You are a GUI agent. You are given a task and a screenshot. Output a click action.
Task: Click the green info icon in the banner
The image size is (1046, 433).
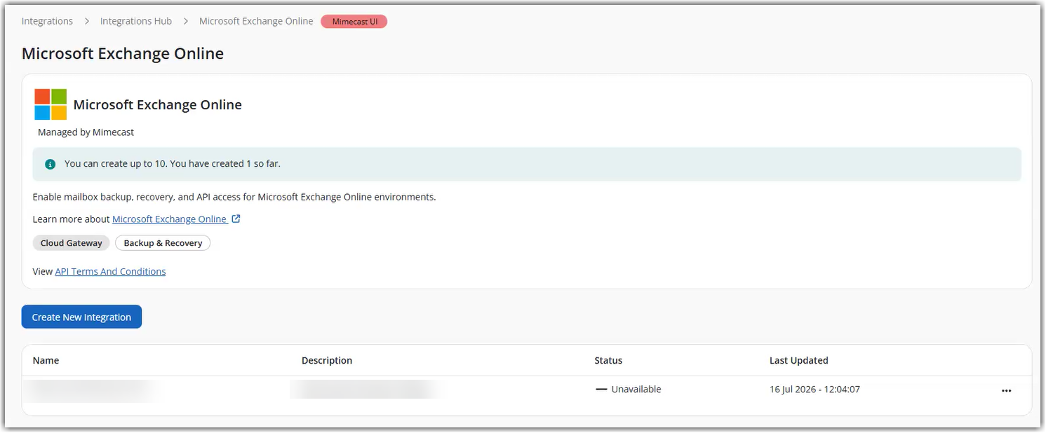click(51, 164)
